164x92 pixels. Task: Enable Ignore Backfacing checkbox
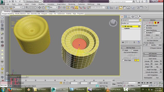[145, 30]
